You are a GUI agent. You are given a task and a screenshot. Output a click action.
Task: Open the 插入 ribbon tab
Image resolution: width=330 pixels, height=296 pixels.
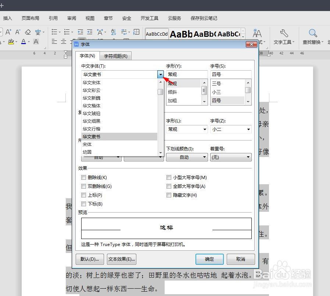tap(8, 18)
